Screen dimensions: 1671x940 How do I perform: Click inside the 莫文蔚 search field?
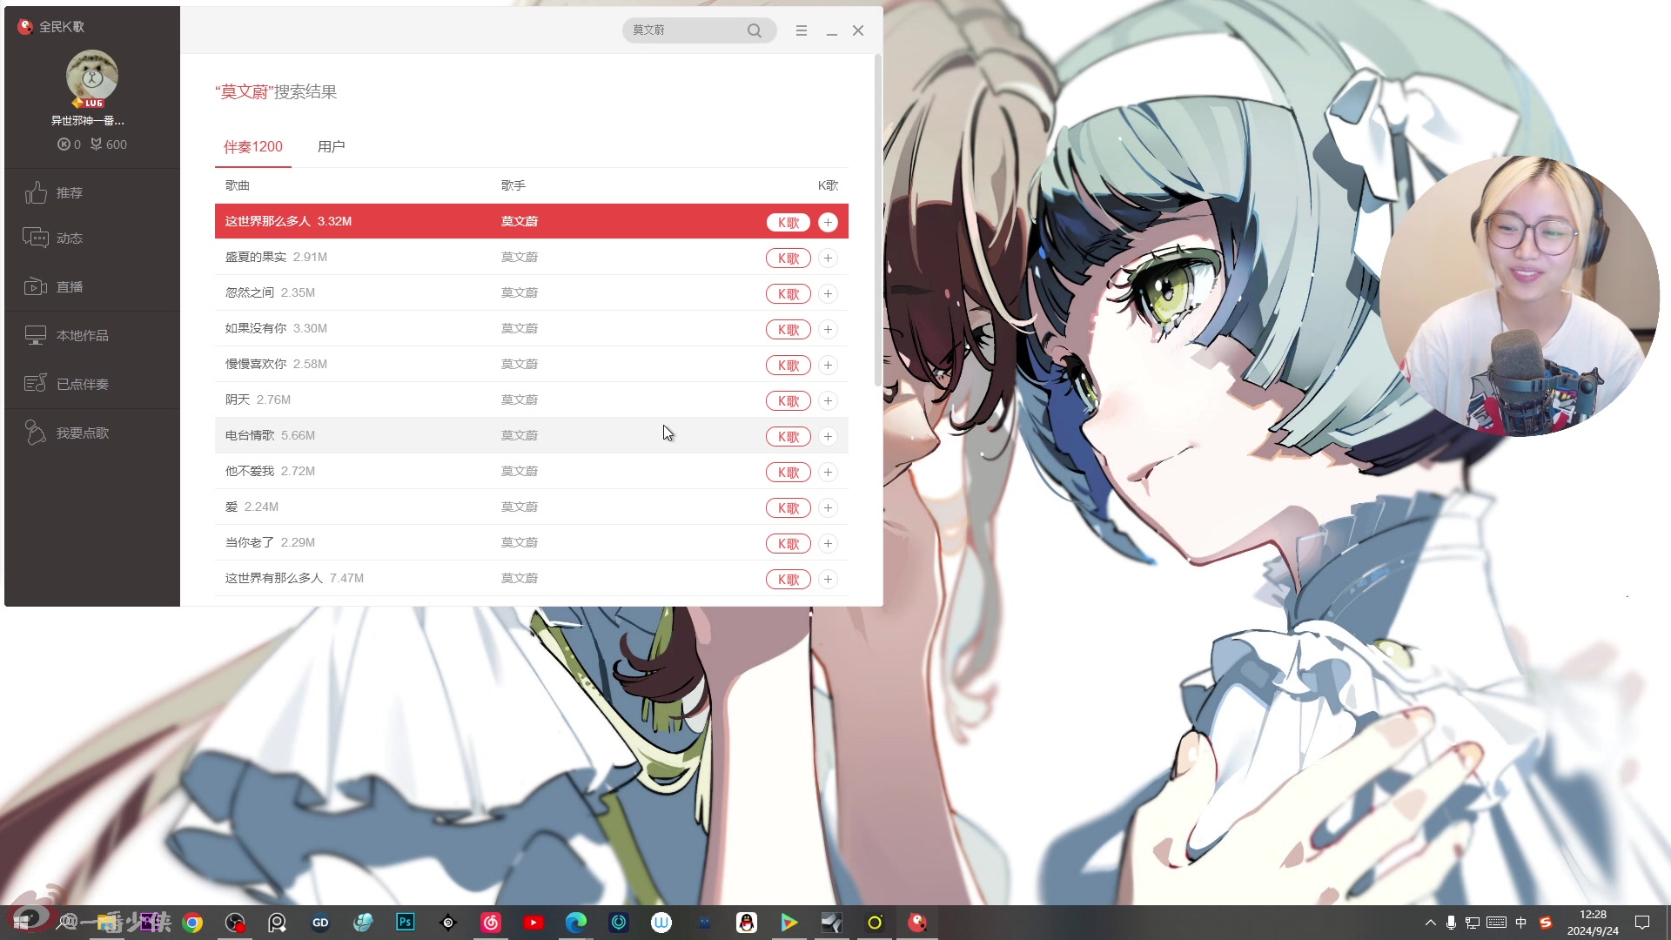tap(683, 30)
